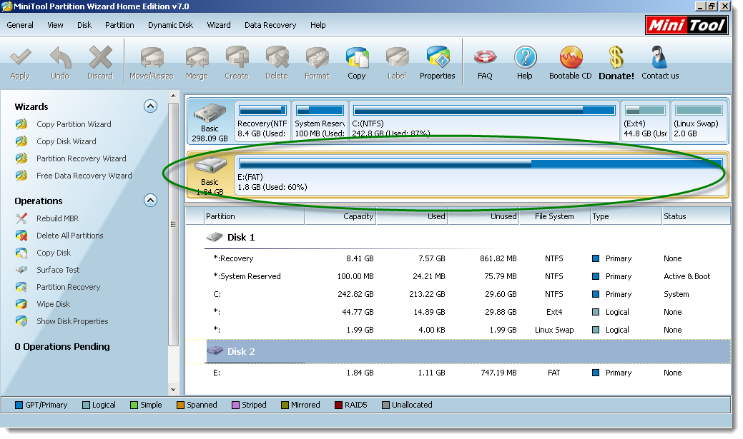Click the left panel scroll-up arrow
Viewport: 743px width, 439px height.
coord(174,96)
